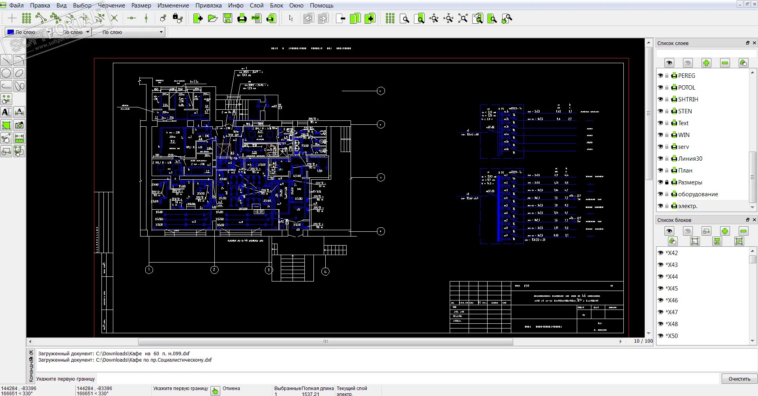Click the canvas vertical scrollbar up arrow
Image resolution: width=758 pixels, height=396 pixels.
tap(649, 42)
